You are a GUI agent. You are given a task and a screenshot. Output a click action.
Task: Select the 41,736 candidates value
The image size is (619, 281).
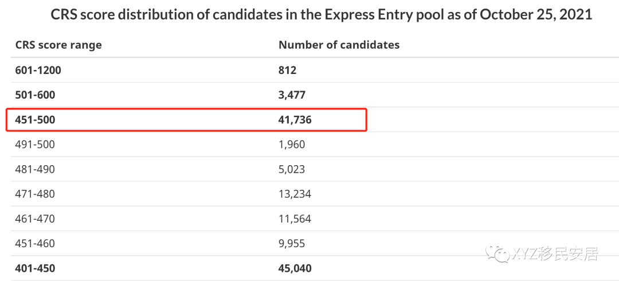(295, 120)
